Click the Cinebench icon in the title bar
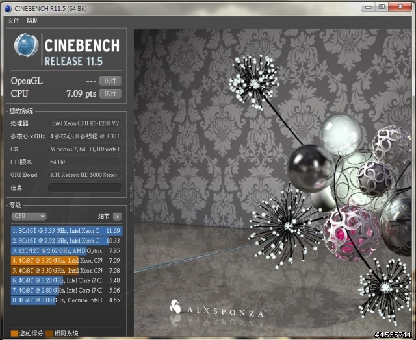 pyautogui.click(x=8, y=8)
